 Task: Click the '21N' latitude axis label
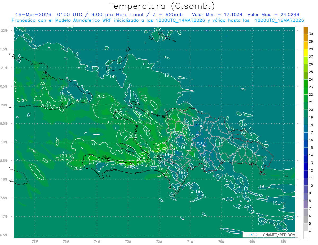click(5, 68)
